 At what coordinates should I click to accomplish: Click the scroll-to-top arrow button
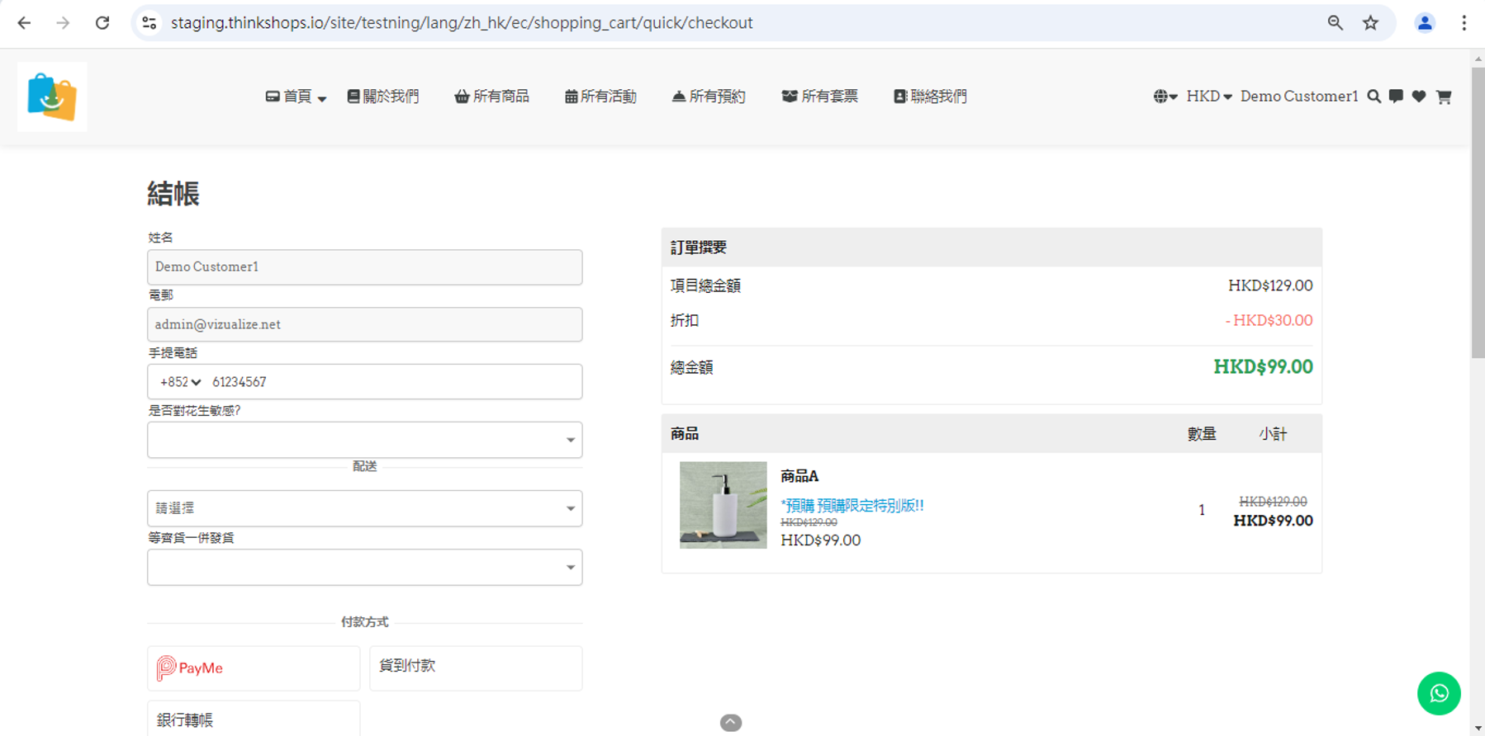point(731,723)
